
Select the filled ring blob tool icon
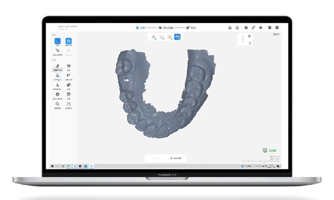pos(58,95)
